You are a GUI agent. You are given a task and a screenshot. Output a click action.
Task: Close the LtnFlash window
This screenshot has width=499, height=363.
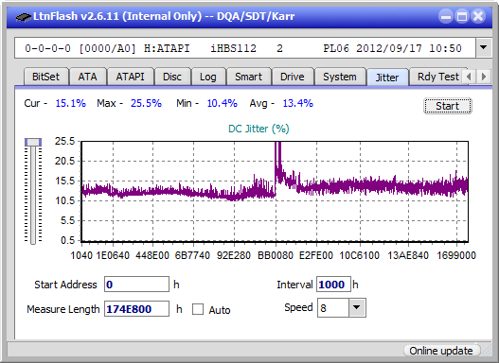[x=478, y=16]
